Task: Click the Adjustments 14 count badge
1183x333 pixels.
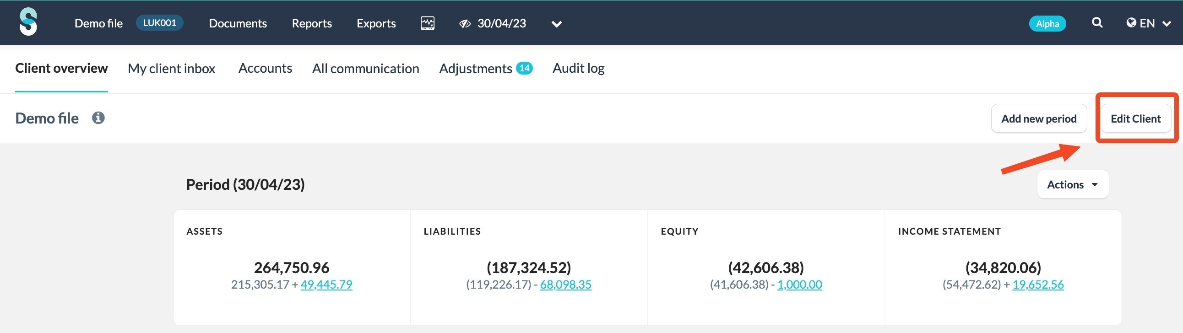Action: (x=524, y=68)
